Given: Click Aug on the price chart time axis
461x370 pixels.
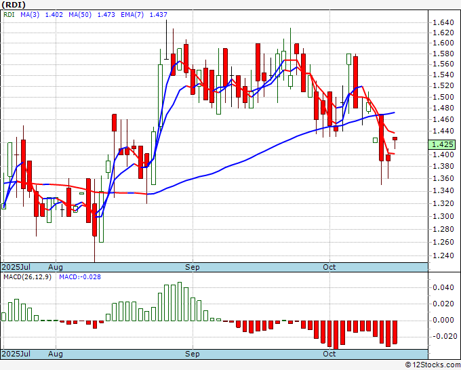Looking at the screenshot, I should [56, 267].
